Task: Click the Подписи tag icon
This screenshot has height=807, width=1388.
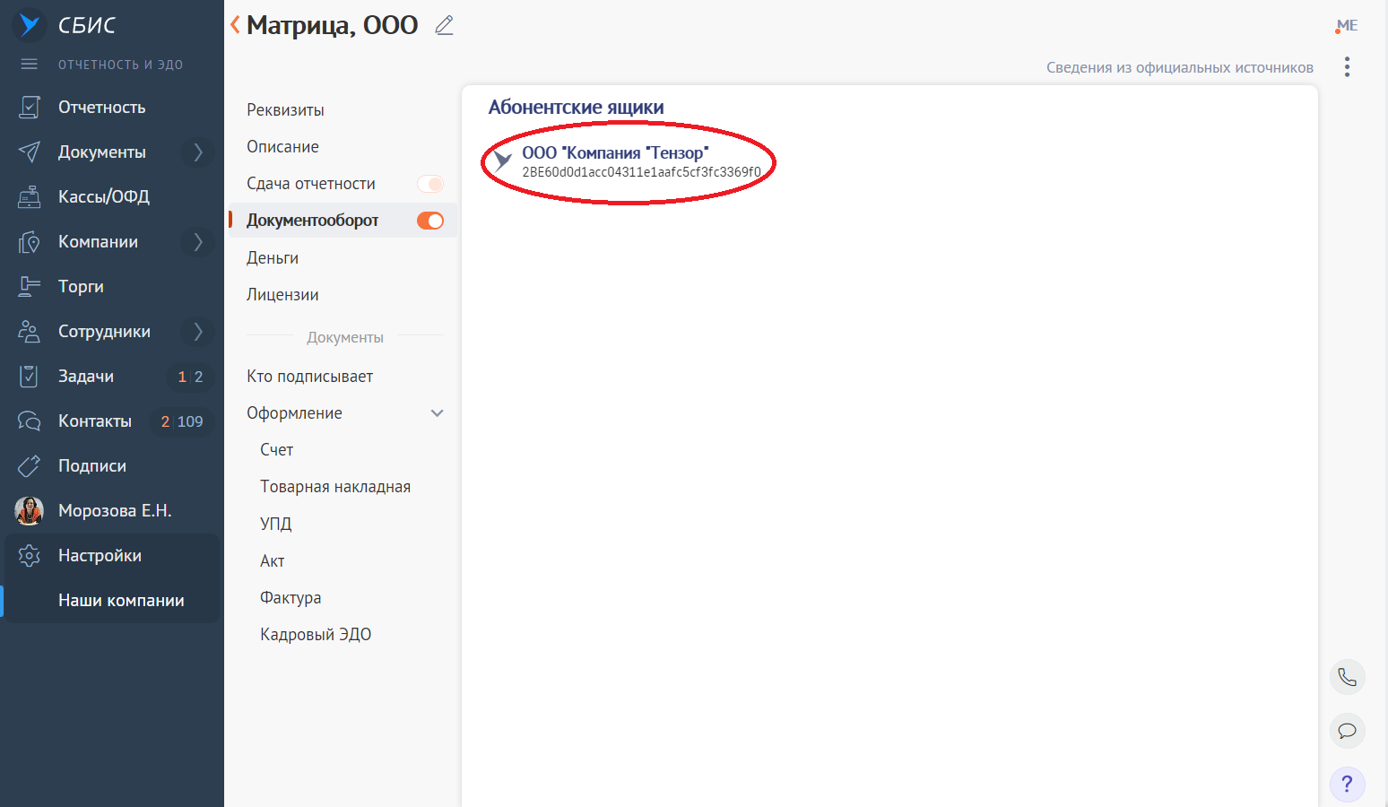Action: pyautogui.click(x=30, y=465)
